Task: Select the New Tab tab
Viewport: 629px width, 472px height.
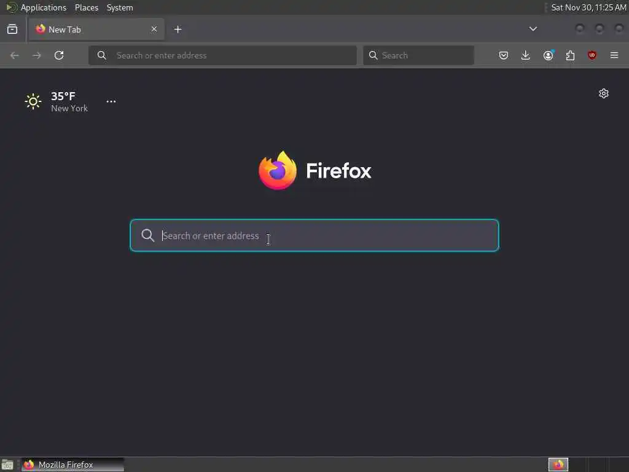Action: [96, 29]
